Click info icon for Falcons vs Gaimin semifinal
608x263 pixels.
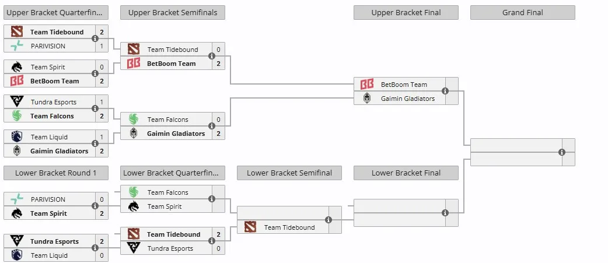(212, 126)
